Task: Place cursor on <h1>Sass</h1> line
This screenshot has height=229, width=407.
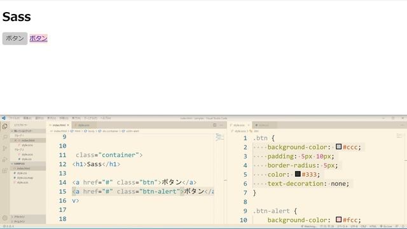Action: [96, 164]
